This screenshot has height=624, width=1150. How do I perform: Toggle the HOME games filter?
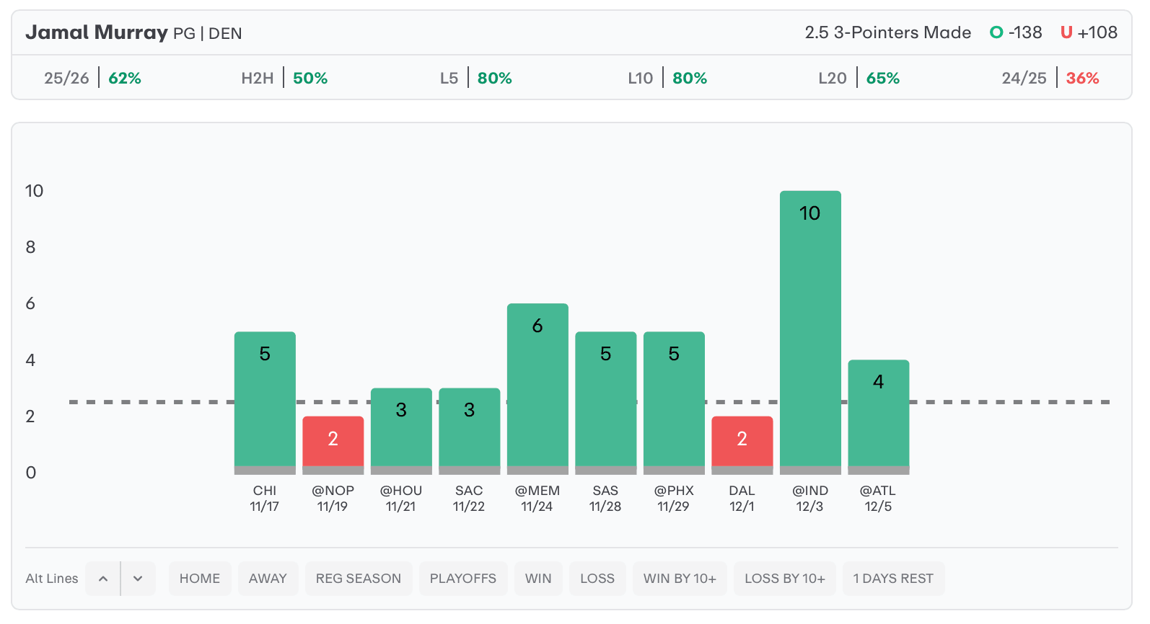(200, 579)
